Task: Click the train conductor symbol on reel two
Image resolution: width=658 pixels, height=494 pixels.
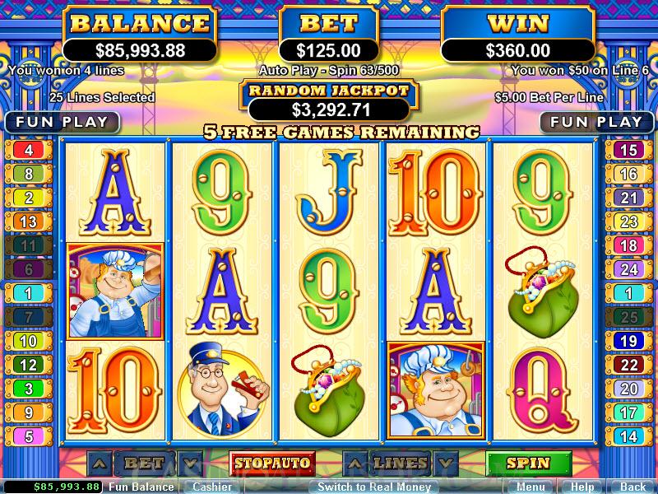Action: pyautogui.click(x=222, y=389)
